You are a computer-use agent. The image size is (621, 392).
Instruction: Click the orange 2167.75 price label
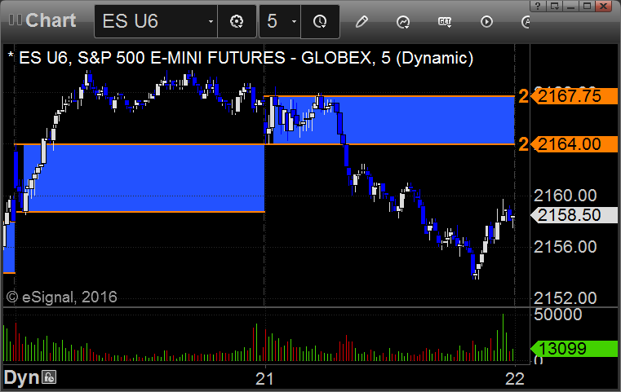(x=574, y=96)
